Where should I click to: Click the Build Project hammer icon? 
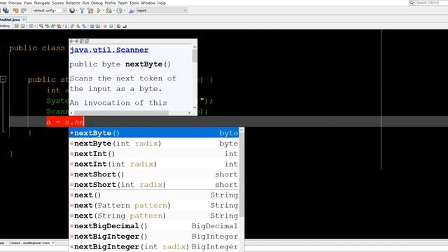click(83, 10)
